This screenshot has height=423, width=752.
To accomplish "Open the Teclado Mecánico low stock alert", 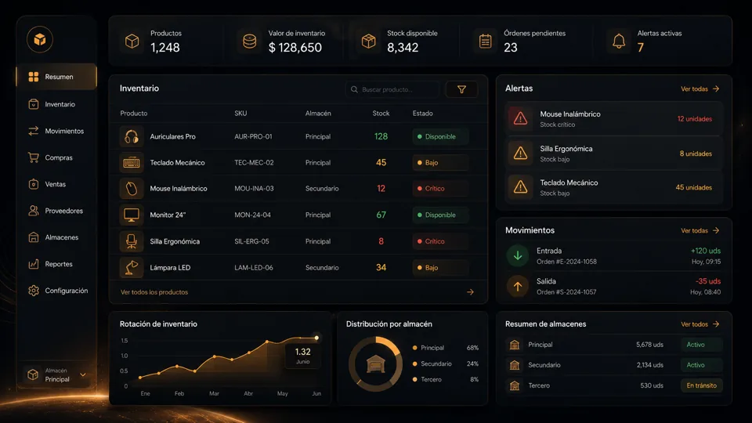I will point(614,187).
